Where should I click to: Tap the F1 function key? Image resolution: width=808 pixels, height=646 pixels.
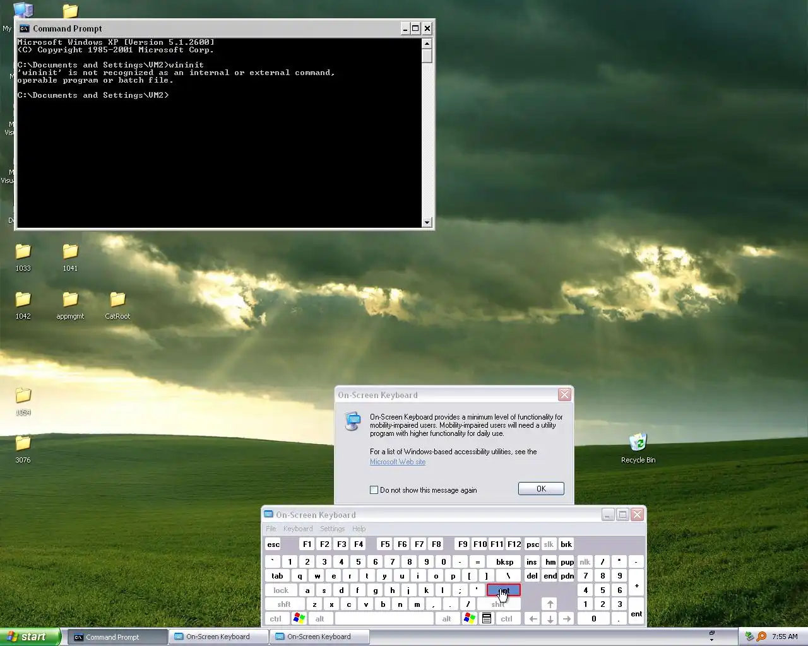coord(307,544)
